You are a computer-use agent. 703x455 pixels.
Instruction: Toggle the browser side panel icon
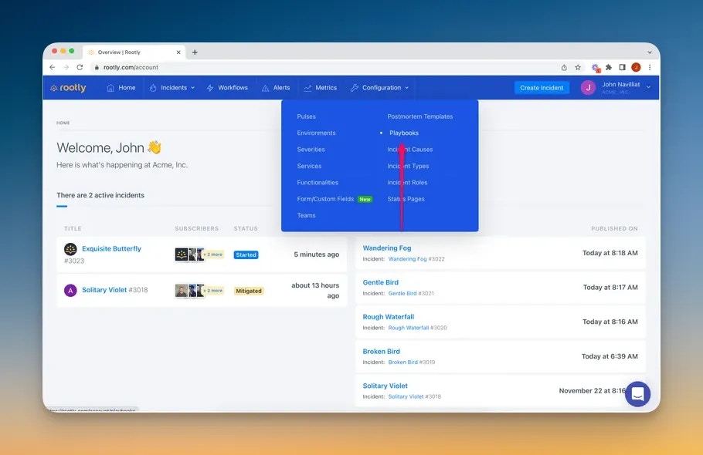(x=623, y=67)
